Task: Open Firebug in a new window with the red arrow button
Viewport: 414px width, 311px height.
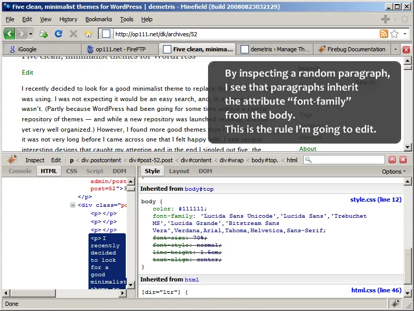Action: tap(392, 160)
